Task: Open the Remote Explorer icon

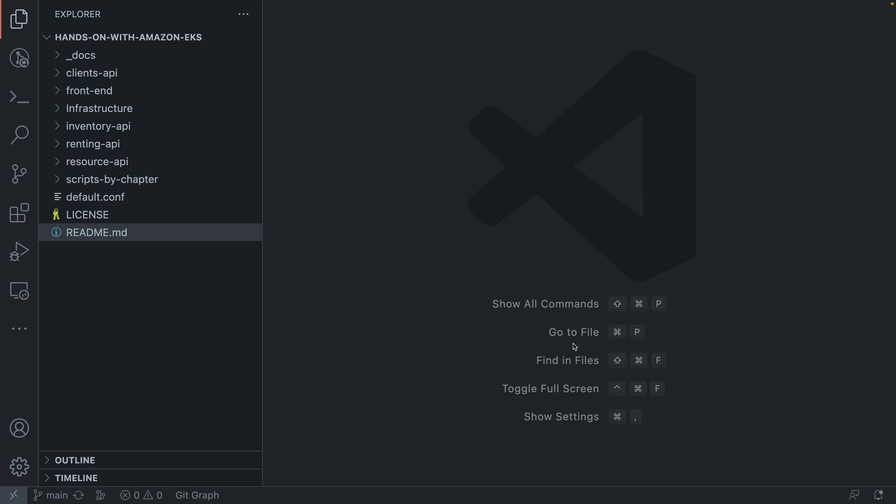Action: point(19,290)
